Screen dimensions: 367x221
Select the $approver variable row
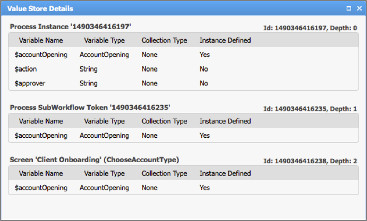pyautogui.click(x=30, y=83)
